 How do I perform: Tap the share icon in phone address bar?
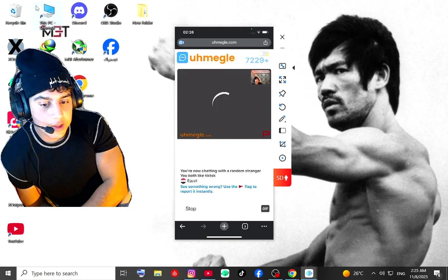point(266,42)
